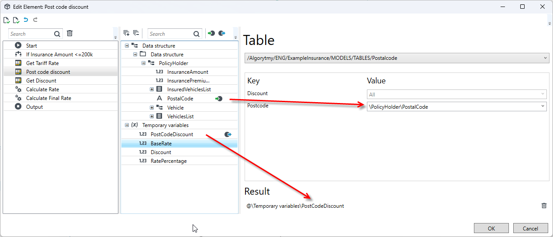
Task: Expand the InsuredVehiclesList node
Action: (152, 89)
